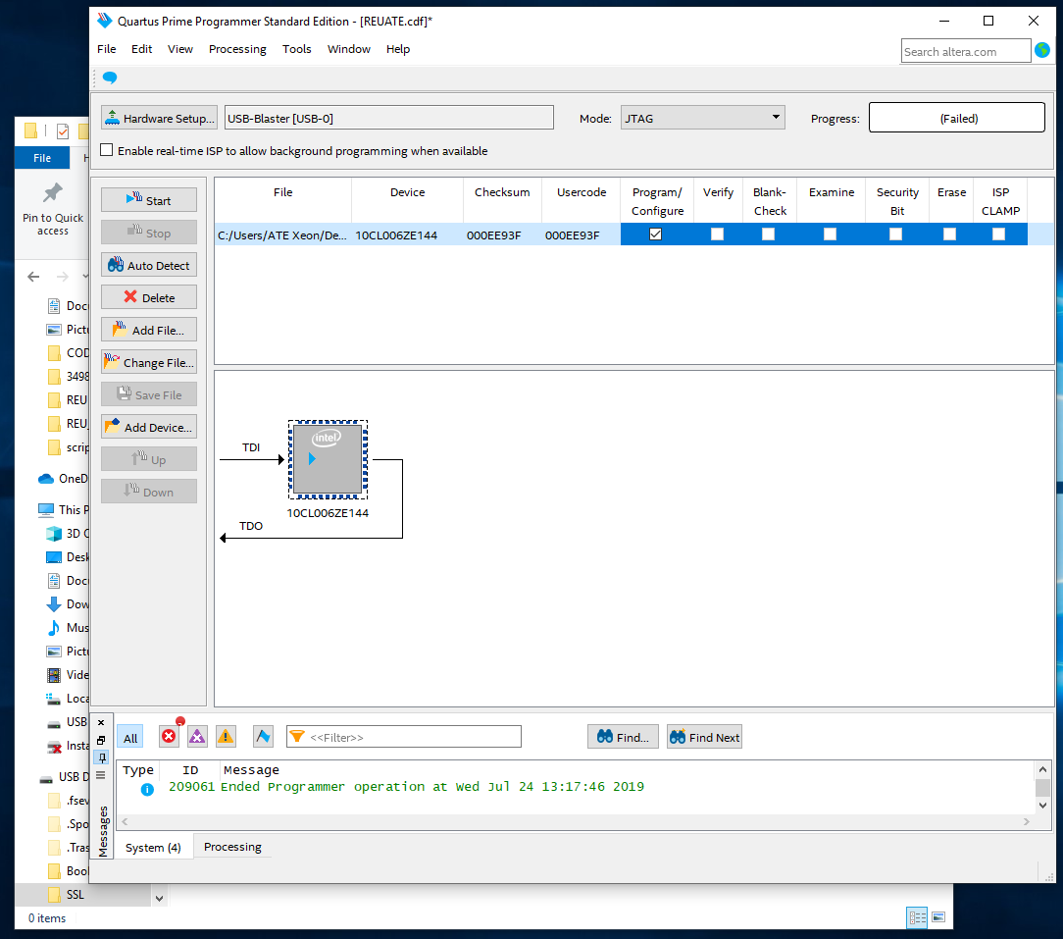Uncheck Program/Configure for the 10CL006ZE144 row
Screen dimensions: 1063x939
[655, 235]
